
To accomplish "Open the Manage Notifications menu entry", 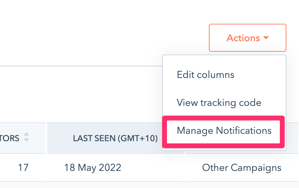I will click(224, 131).
